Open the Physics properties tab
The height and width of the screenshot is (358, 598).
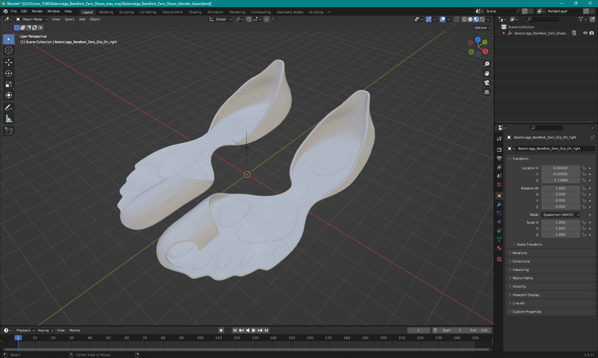(499, 222)
